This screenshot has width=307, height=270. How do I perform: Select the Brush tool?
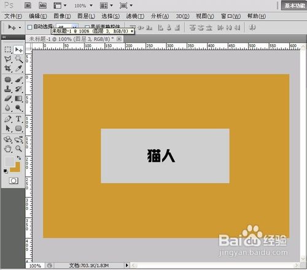point(18,79)
